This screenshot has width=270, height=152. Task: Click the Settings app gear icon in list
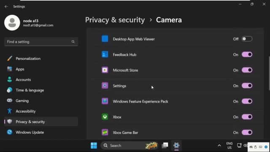[105, 85]
